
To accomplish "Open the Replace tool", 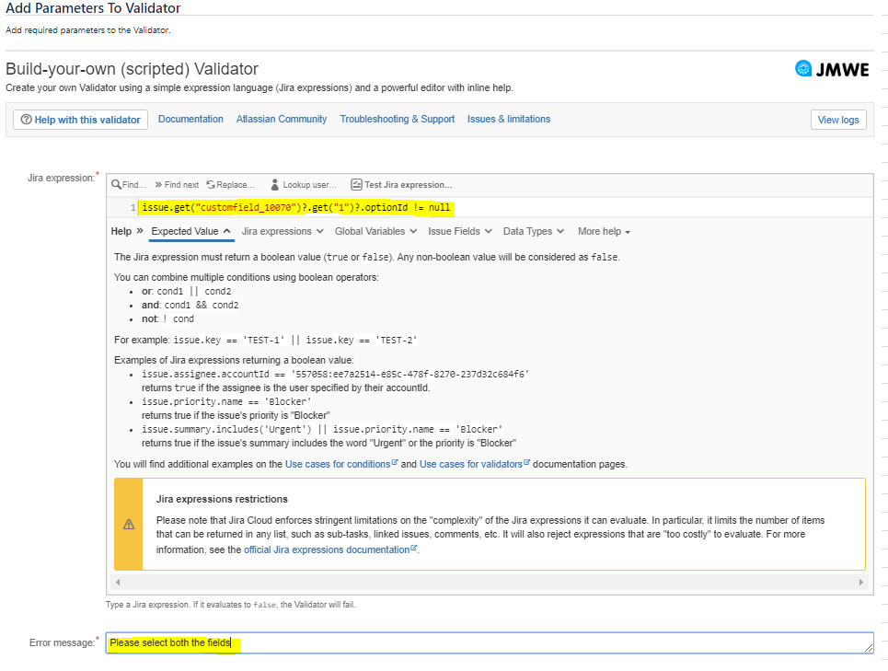I will pyautogui.click(x=230, y=185).
